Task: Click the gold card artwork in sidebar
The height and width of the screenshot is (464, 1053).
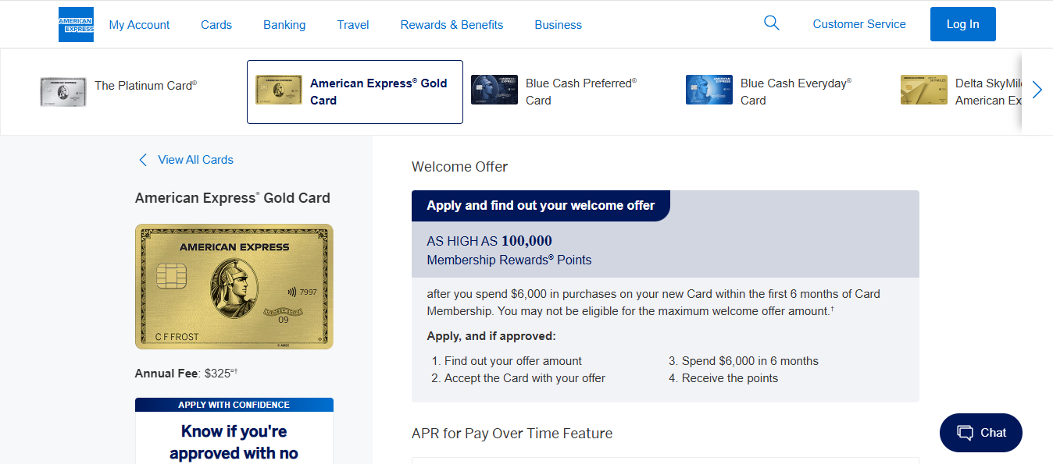Action: coord(234,286)
